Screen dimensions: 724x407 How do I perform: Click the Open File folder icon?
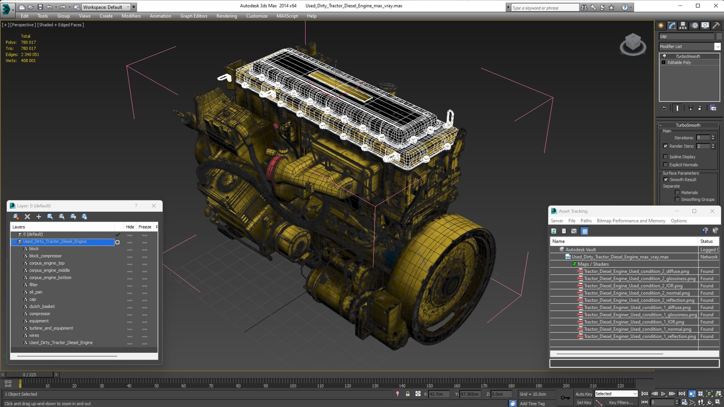pyautogui.click(x=31, y=7)
